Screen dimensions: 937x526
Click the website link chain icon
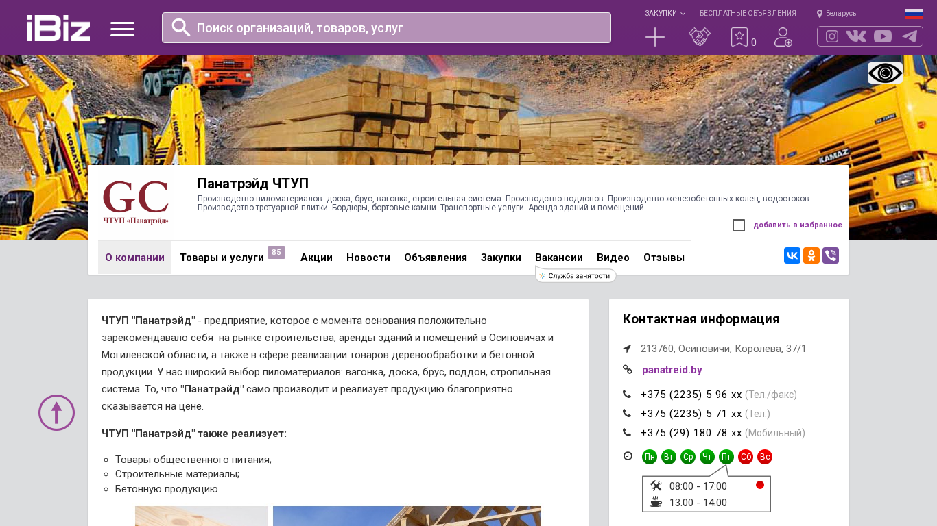[628, 370]
